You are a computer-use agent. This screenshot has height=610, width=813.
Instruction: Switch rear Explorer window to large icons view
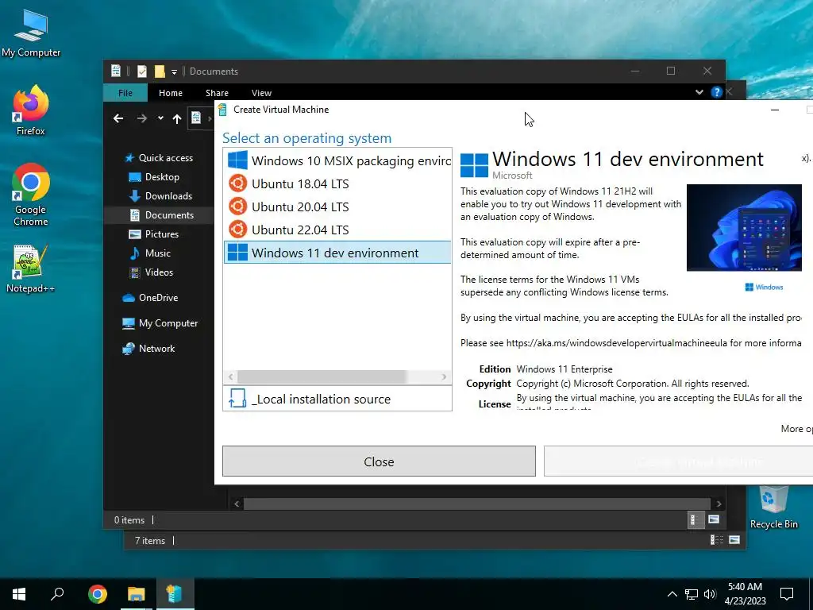tap(734, 540)
